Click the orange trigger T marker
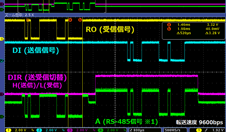Viewport: 226px width, 132px height. point(28,20)
